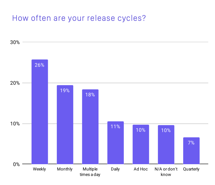Image resolution: width=215 pixels, height=185 pixels.
Task: Select the 20% y-axis label
Action: 15,83
